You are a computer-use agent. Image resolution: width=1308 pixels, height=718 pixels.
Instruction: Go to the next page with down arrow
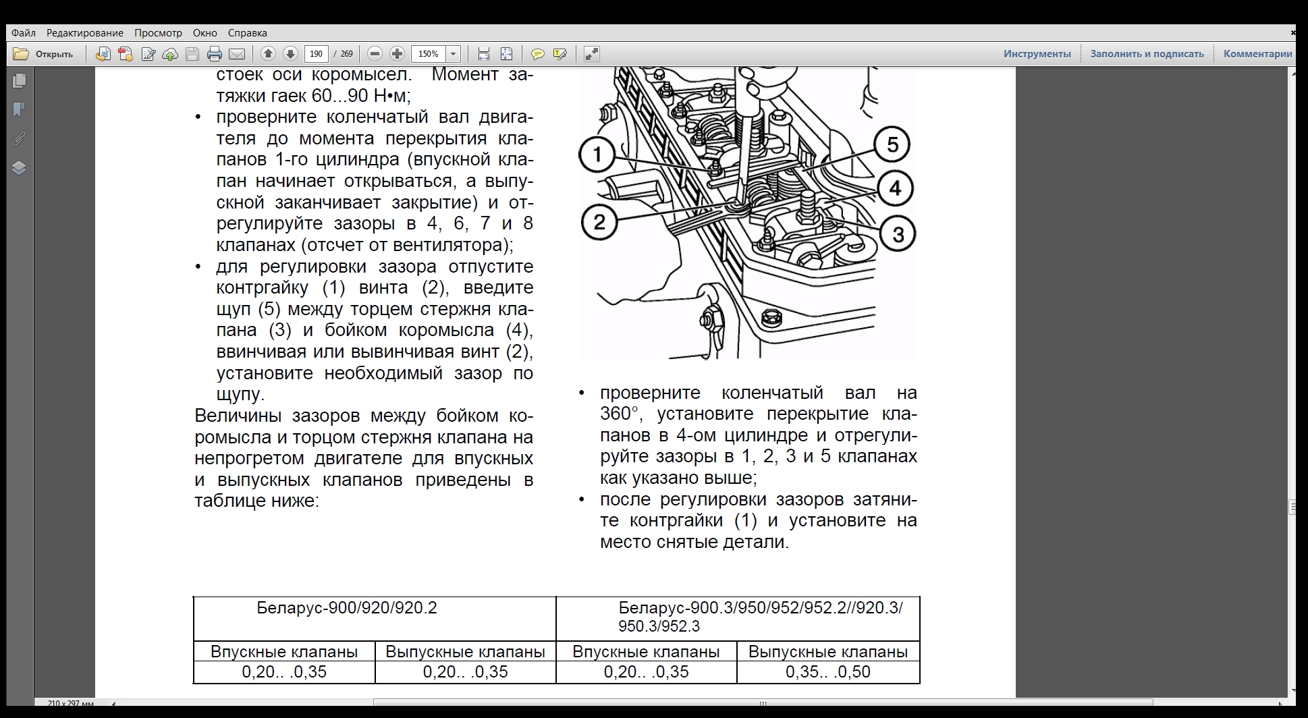[x=290, y=54]
